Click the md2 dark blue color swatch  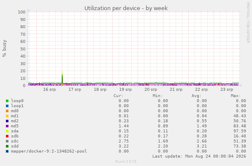(x=7, y=121)
